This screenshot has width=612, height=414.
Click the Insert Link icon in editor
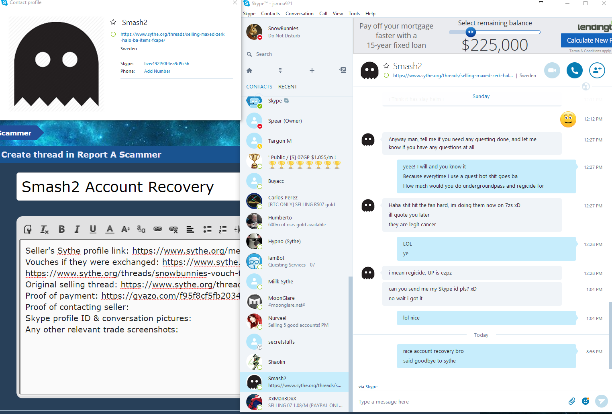(158, 229)
